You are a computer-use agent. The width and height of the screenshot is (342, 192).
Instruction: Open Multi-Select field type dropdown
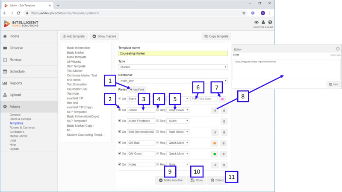(178, 132)
